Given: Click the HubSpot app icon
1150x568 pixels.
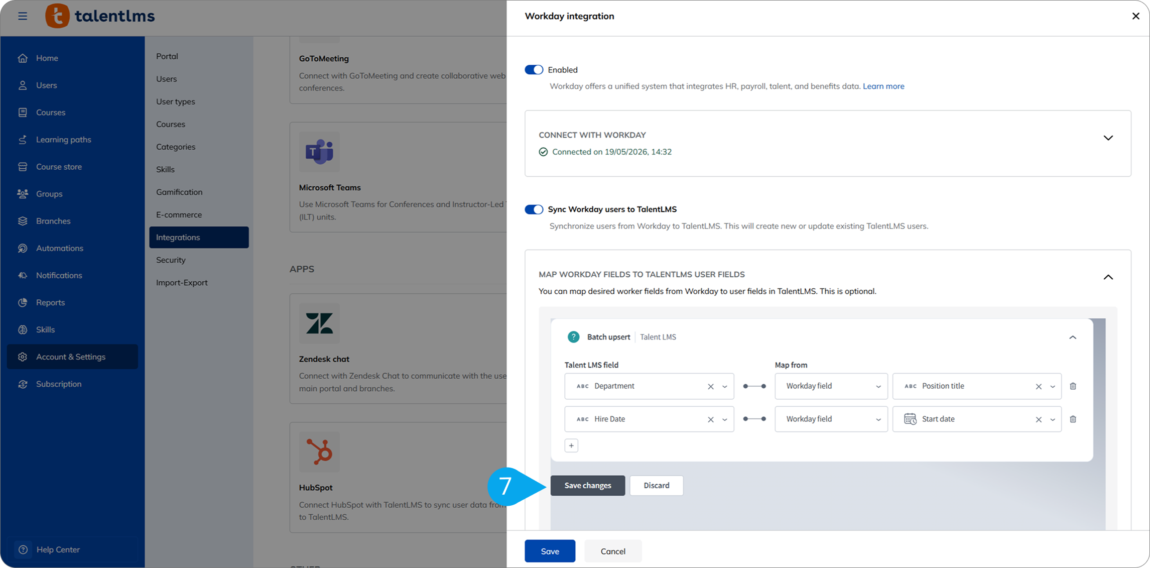Looking at the screenshot, I should (x=319, y=452).
